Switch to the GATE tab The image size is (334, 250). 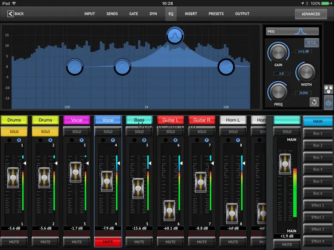click(134, 14)
